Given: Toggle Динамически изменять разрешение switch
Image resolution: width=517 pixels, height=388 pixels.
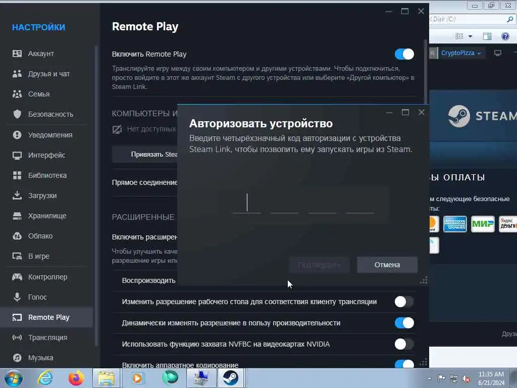Looking at the screenshot, I should coord(404,323).
